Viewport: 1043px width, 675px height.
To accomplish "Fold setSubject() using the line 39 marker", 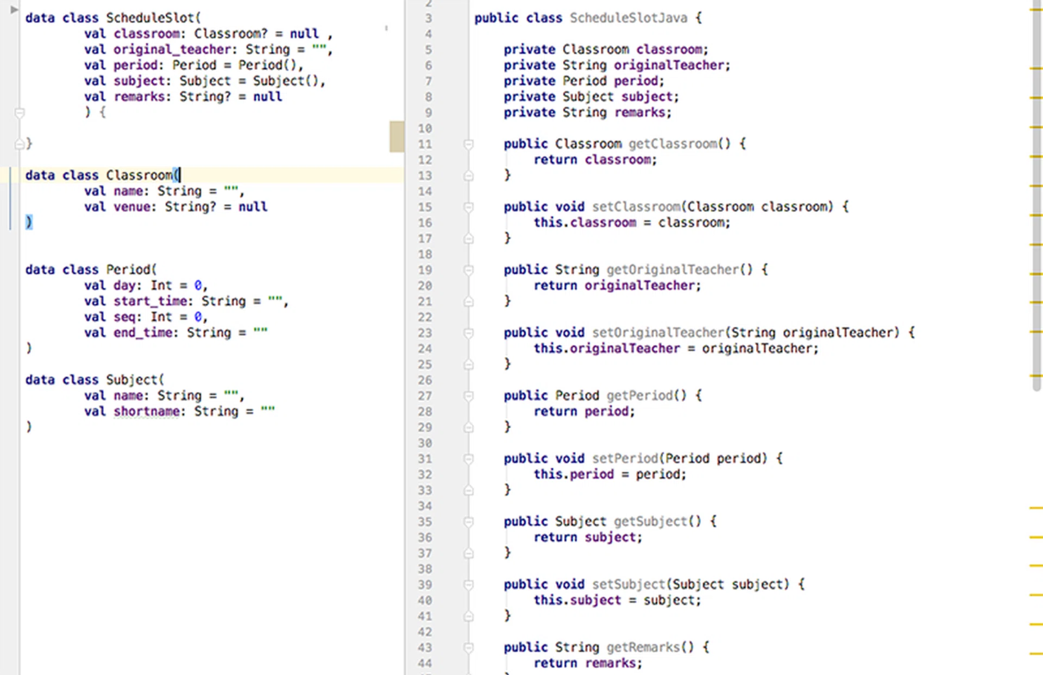I will coord(468,585).
